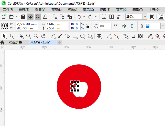Click the rotation angle field
Image resolution: width=165 pixels, height=126 pixels.
pyautogui.click(x=105, y=26)
